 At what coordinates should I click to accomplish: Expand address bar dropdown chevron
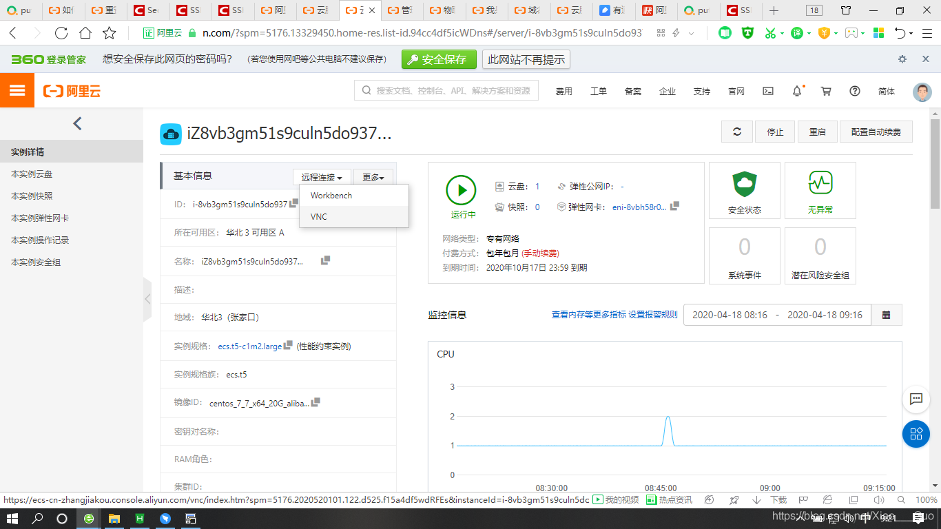point(692,33)
